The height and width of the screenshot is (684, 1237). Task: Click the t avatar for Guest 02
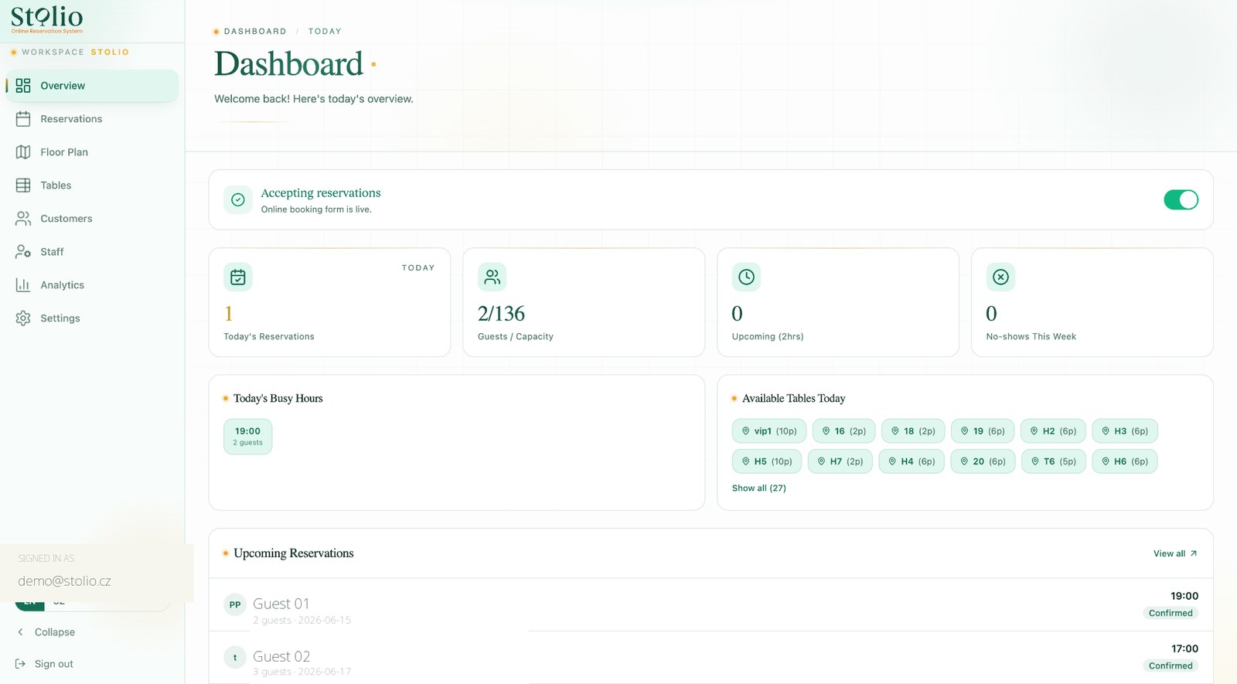(x=235, y=658)
